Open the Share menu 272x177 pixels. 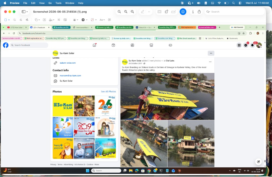199,12
